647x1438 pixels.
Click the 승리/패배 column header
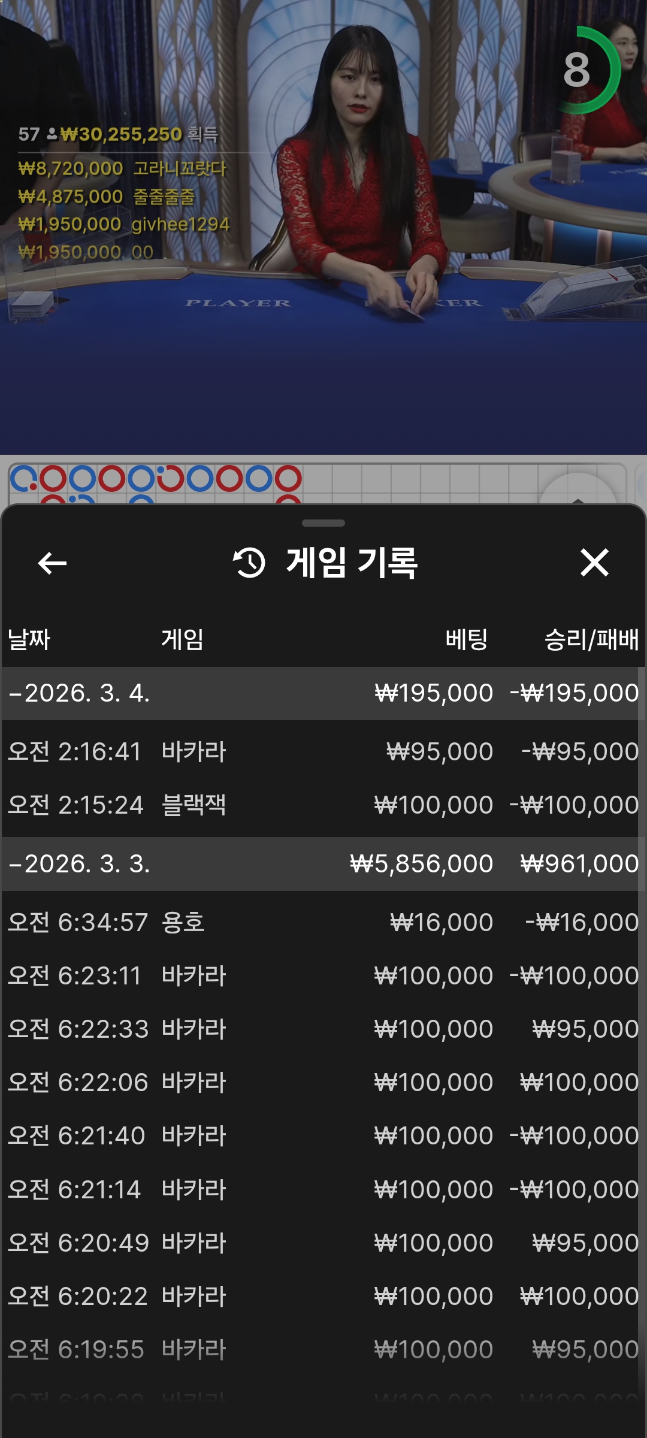click(x=591, y=639)
